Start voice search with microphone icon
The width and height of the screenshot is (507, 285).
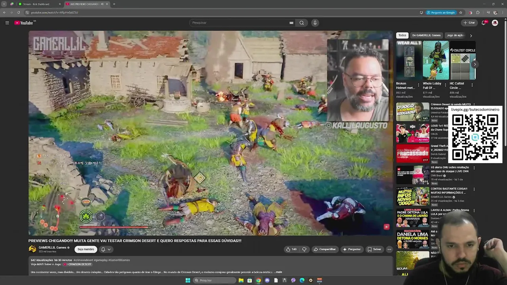pos(315,23)
